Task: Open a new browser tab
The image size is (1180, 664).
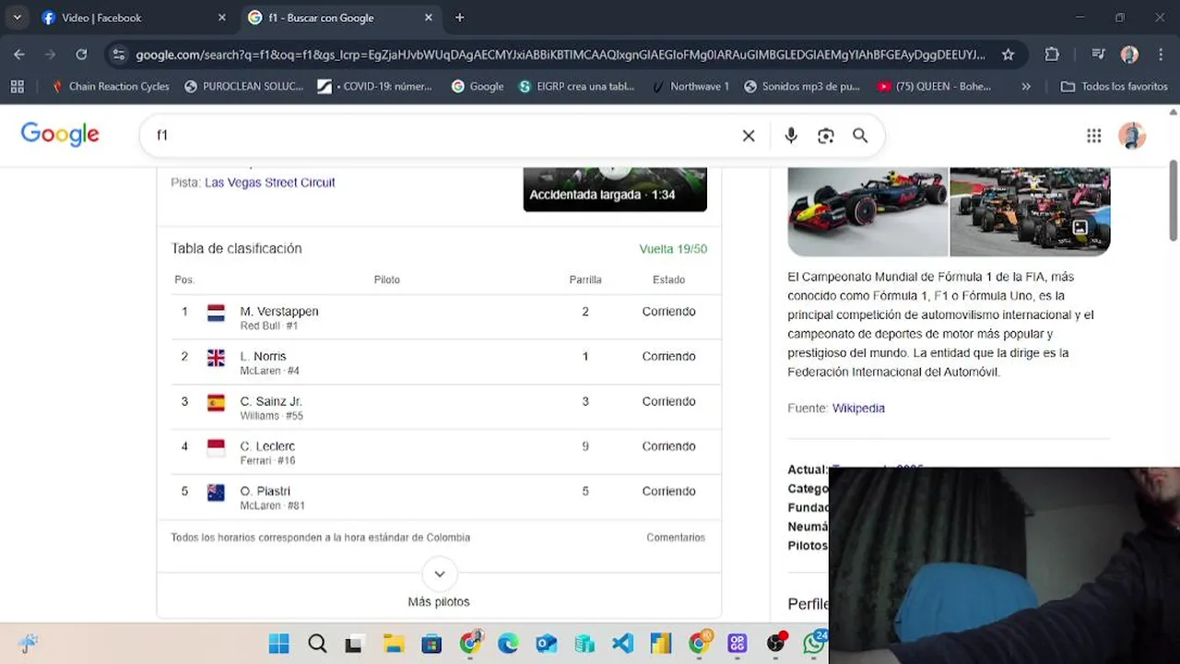Action: [459, 18]
